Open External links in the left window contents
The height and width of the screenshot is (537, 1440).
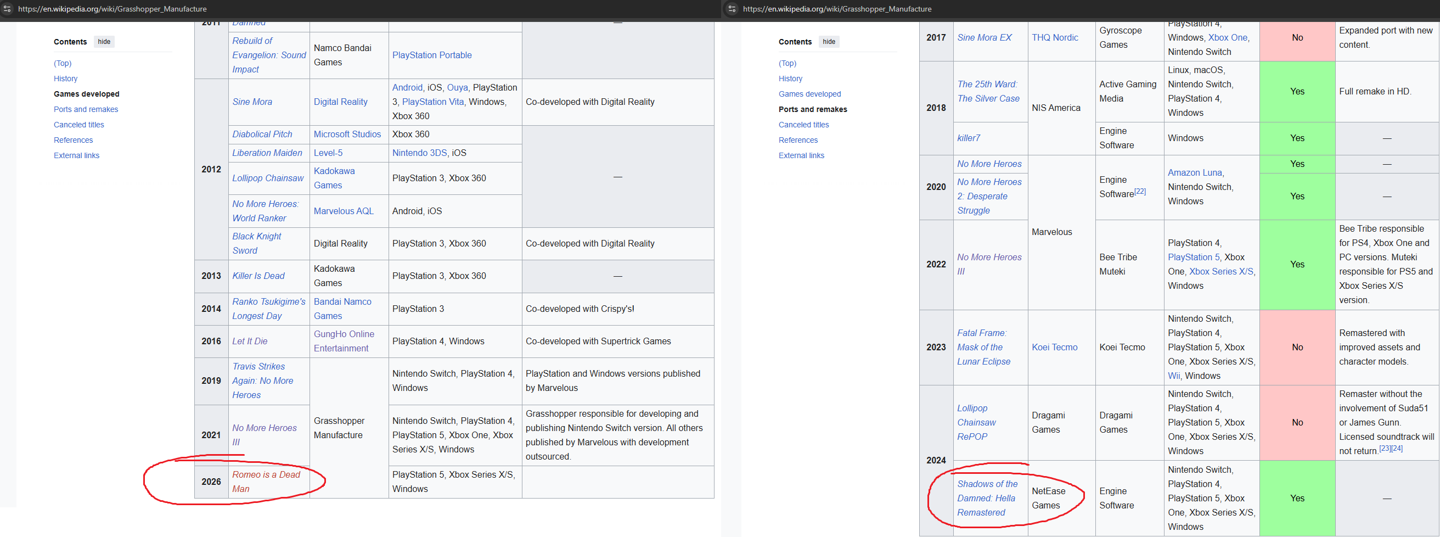(77, 155)
